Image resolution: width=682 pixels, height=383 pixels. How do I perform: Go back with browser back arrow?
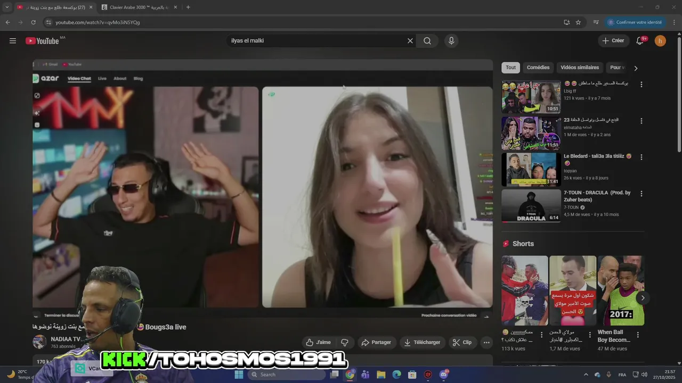[x=7, y=22]
